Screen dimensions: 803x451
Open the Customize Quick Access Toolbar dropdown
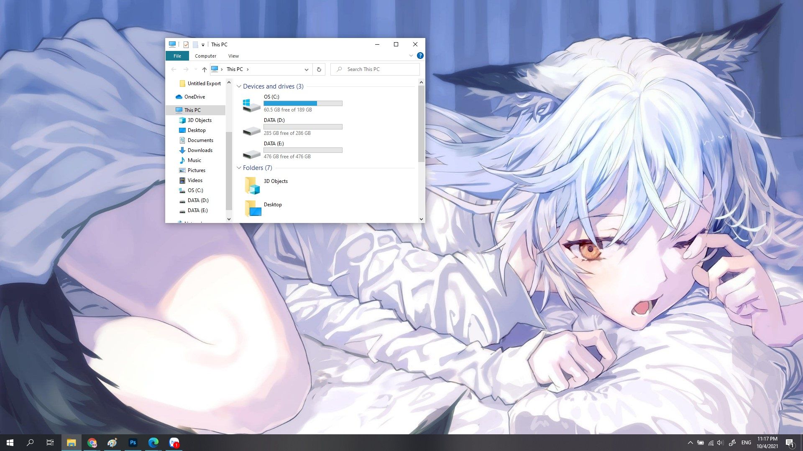click(203, 45)
